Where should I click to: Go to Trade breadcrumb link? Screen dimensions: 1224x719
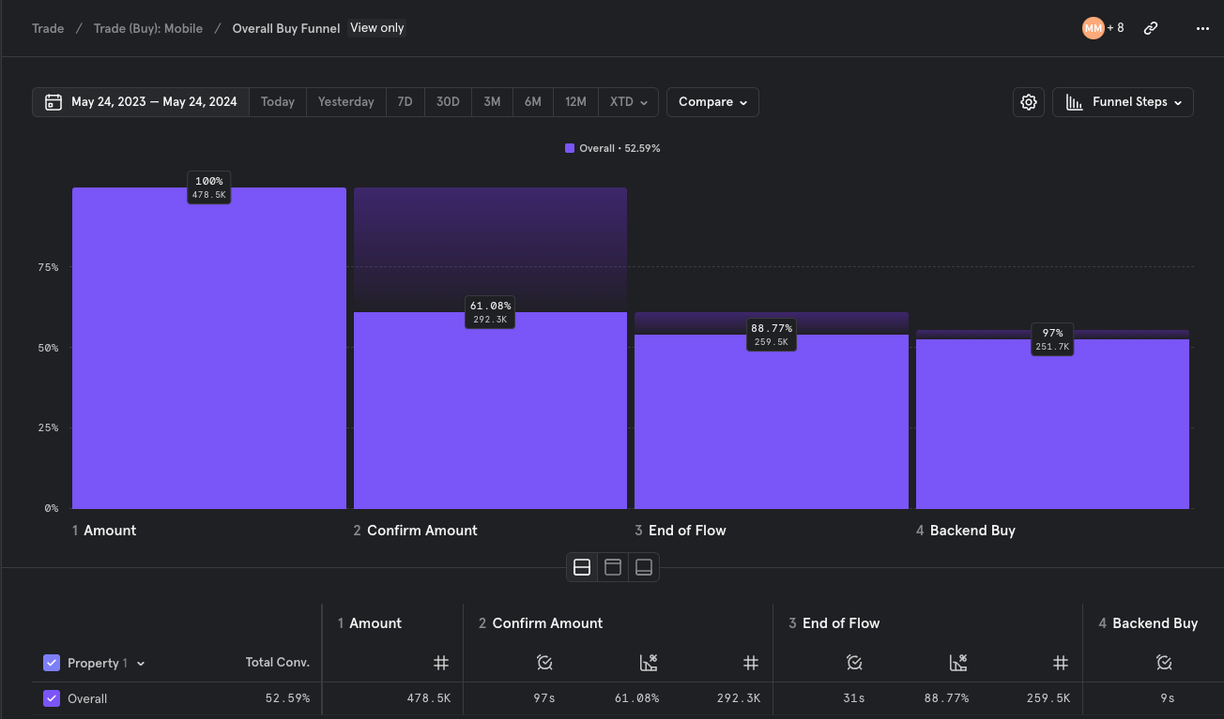point(48,28)
